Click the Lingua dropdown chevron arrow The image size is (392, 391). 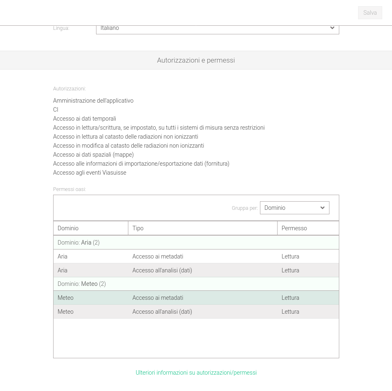point(332,28)
